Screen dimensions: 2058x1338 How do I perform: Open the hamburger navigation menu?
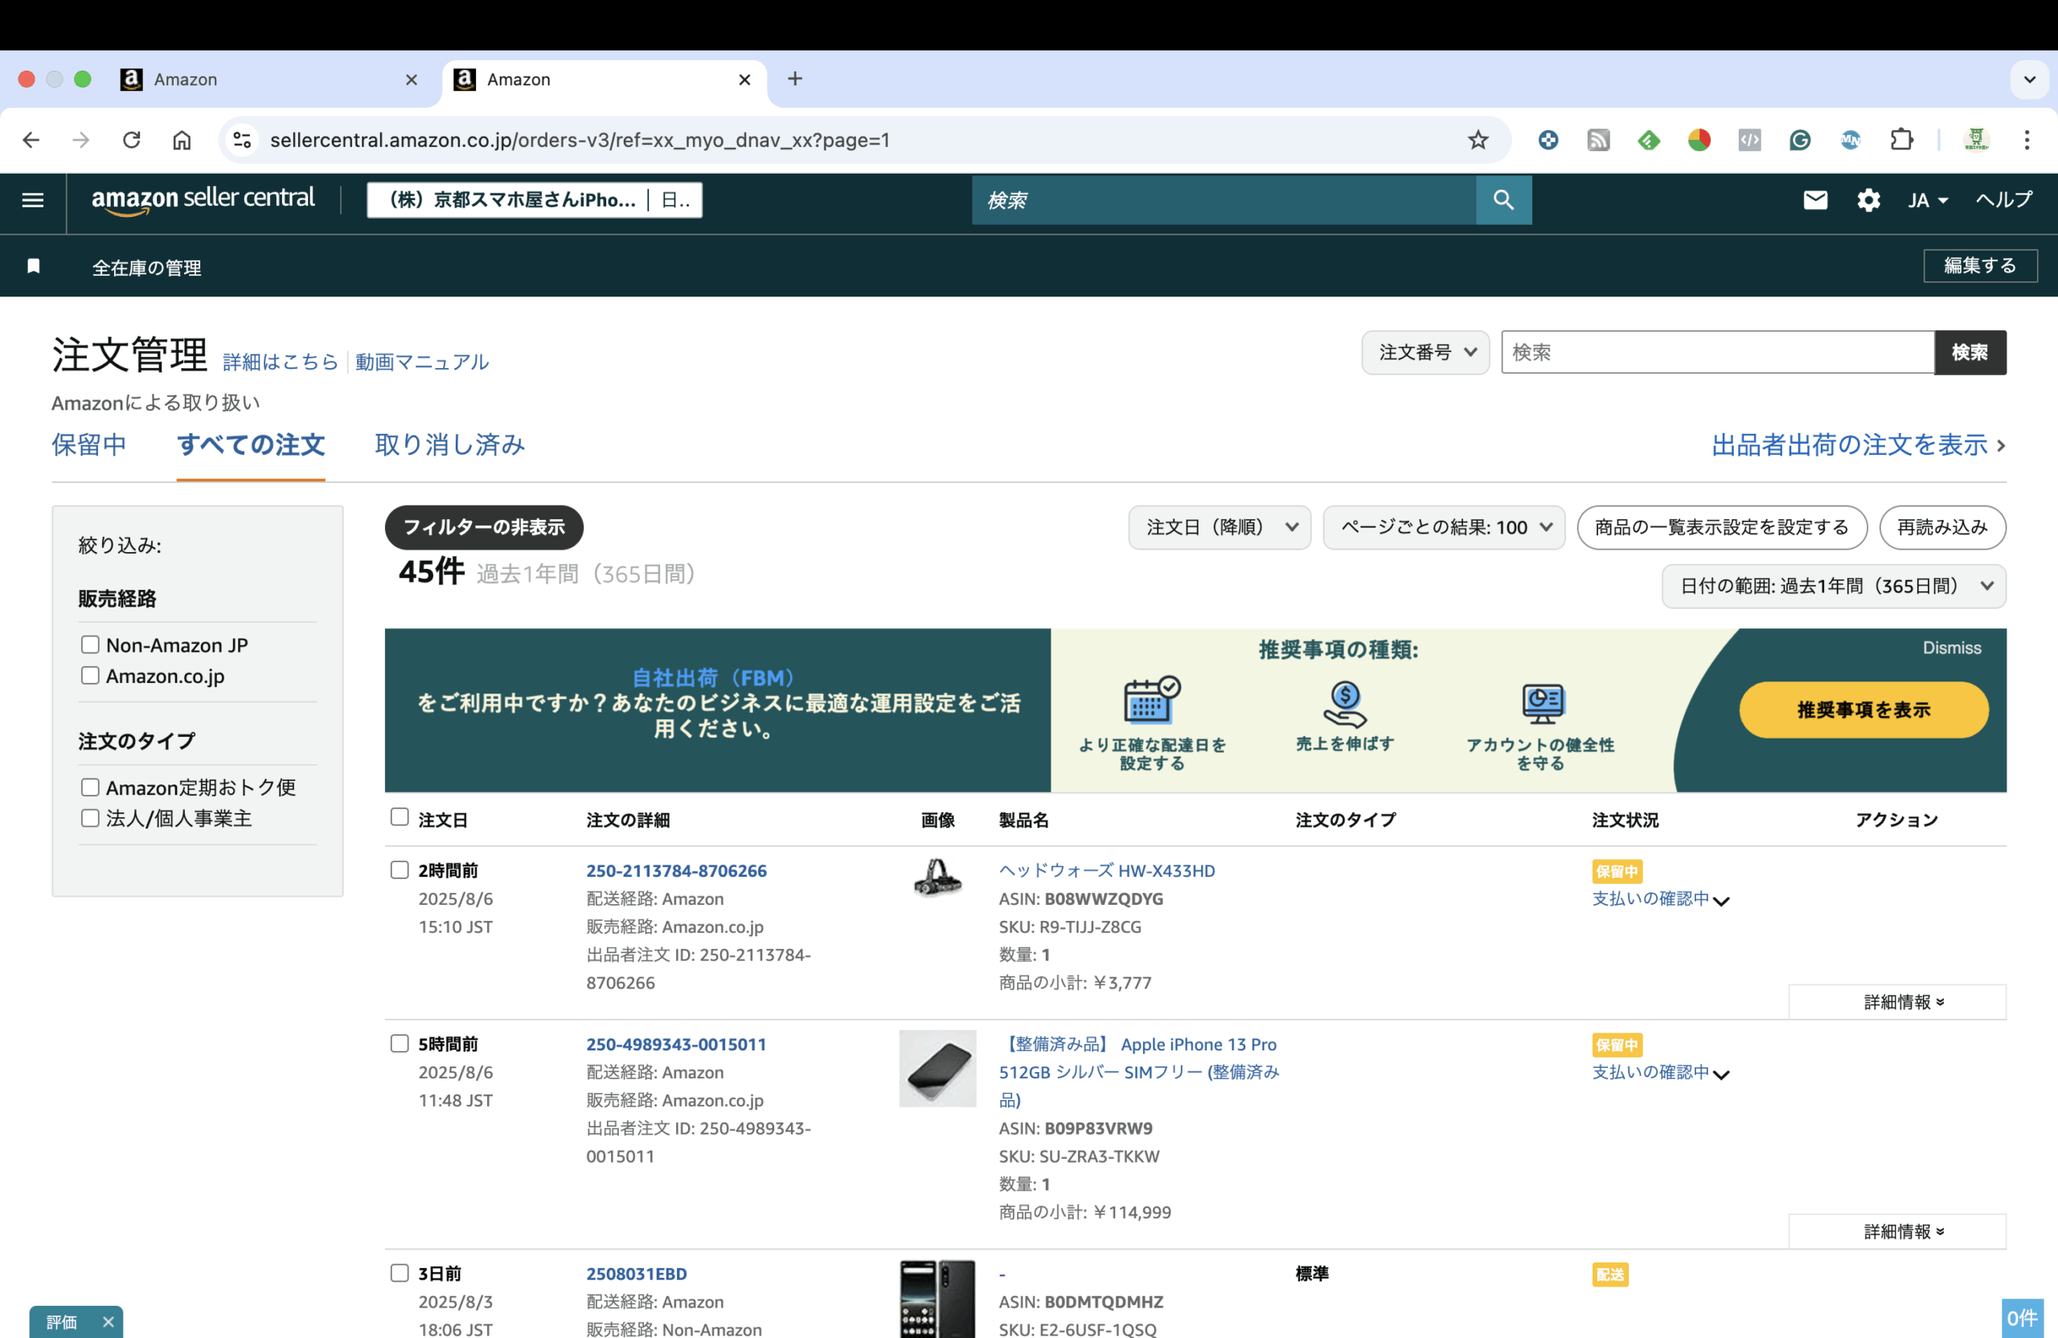33,201
